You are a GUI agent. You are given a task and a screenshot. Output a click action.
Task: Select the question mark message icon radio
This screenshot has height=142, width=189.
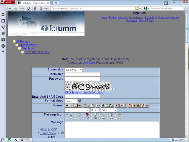tap(83, 118)
